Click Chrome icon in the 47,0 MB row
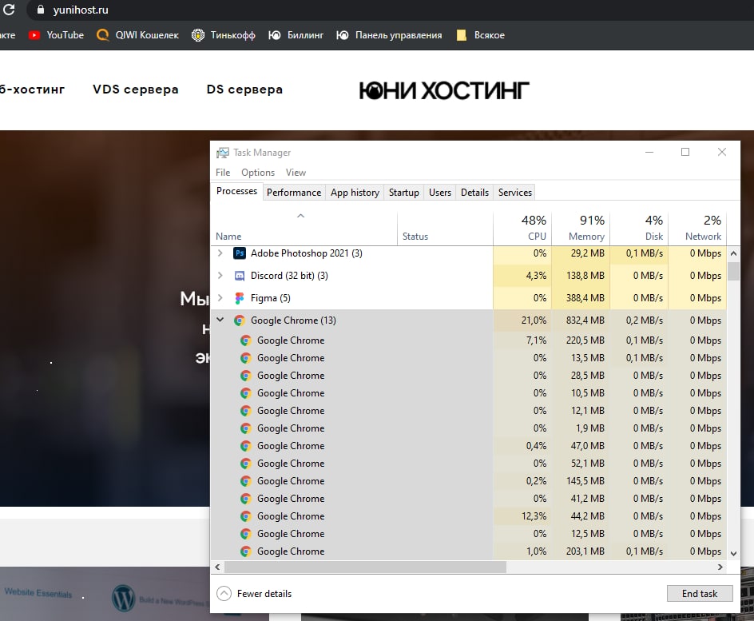 click(246, 446)
